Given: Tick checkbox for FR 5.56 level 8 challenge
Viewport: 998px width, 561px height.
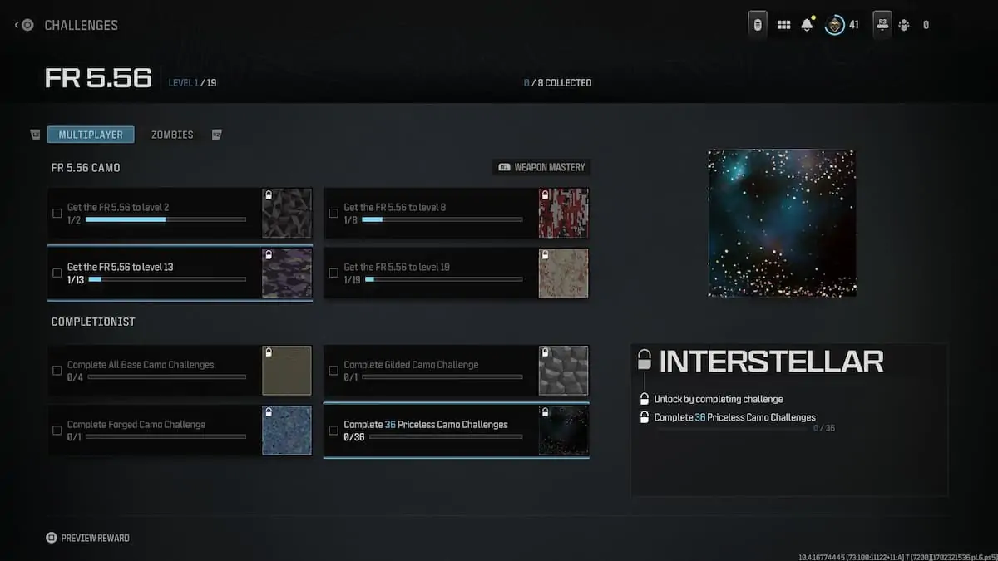Looking at the screenshot, I should tap(333, 214).
